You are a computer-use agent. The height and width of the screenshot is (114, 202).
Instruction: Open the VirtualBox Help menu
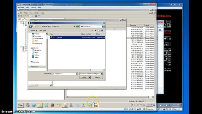tap(39, 8)
